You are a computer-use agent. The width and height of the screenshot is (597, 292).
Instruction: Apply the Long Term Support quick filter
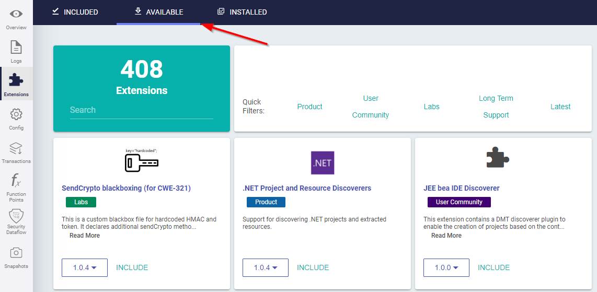pos(496,107)
